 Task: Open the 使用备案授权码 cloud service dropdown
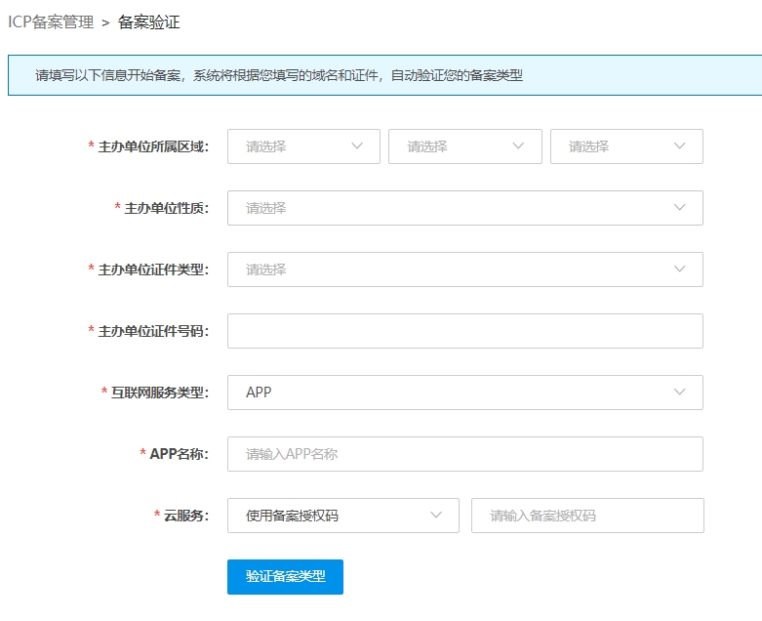pyautogui.click(x=332, y=516)
